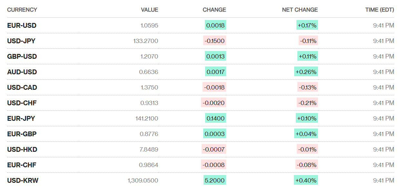Screen dimensions: 399x187
Task: Open the EUR-JPY cross rate link
Action: tap(21, 118)
